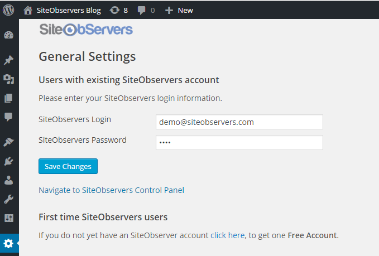
Task: Open the comments bubble in admin bar
Action: (146, 9)
